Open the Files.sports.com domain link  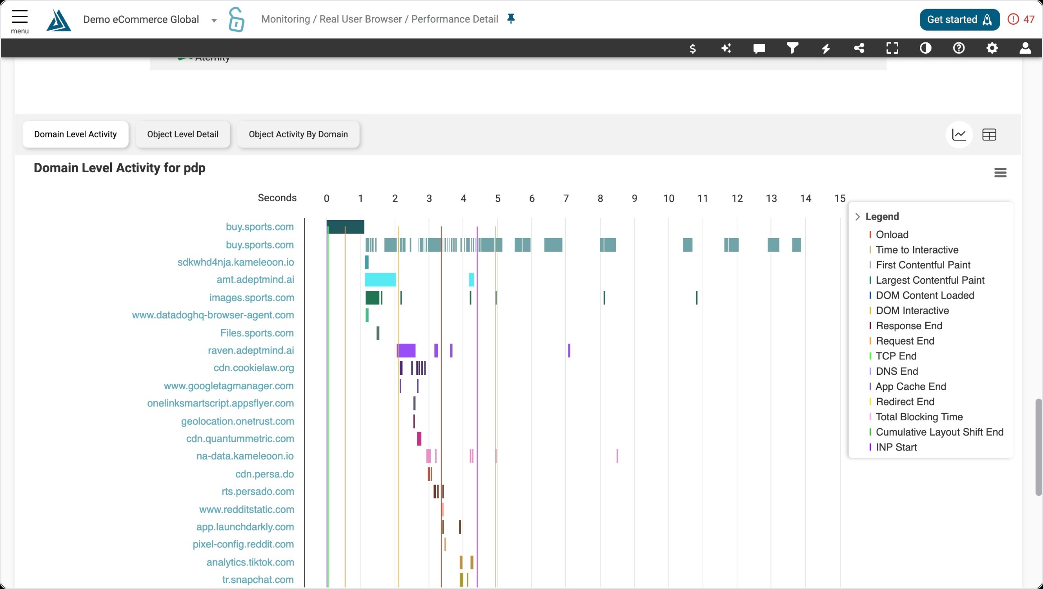[257, 333]
